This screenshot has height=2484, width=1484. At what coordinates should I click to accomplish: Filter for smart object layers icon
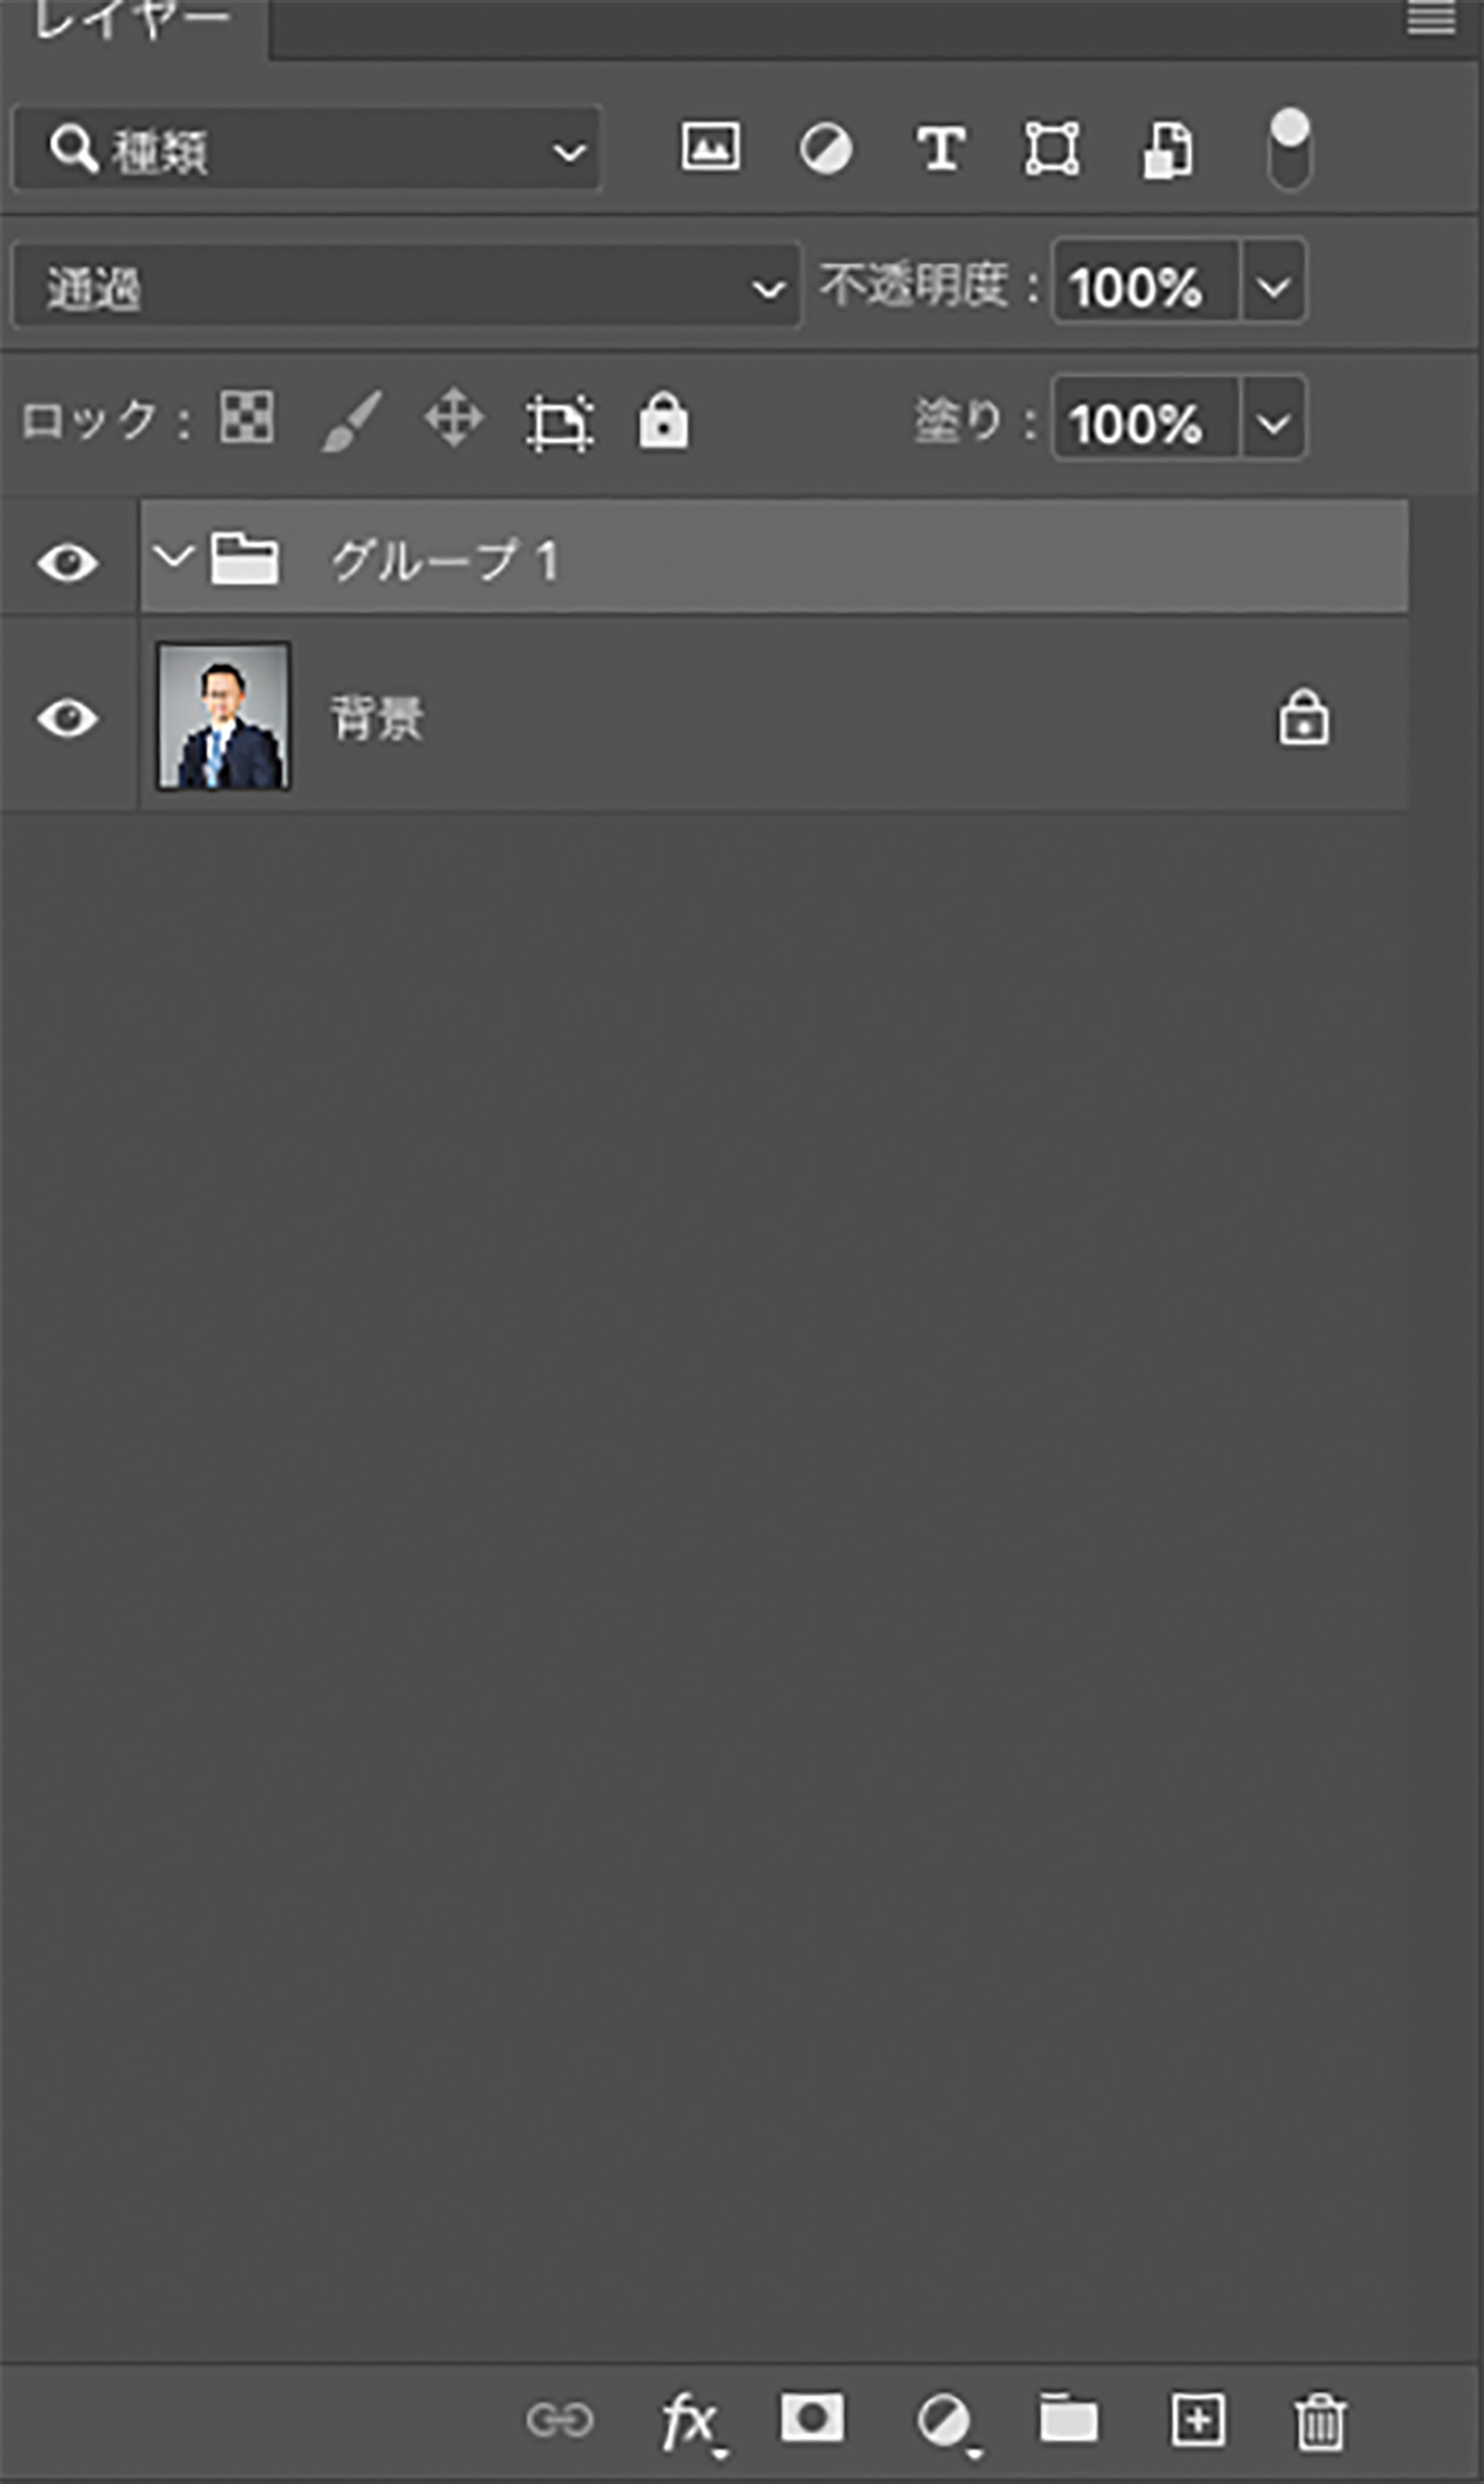click(1167, 150)
